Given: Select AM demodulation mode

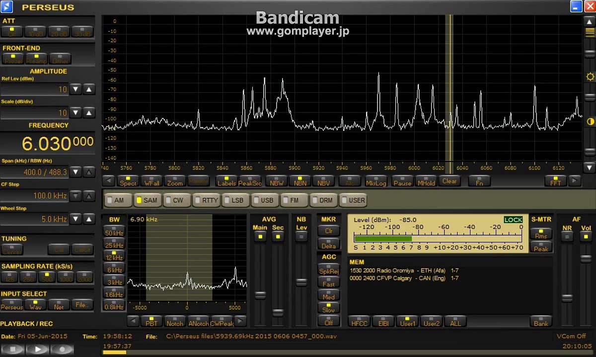Looking at the screenshot, I should (x=118, y=200).
